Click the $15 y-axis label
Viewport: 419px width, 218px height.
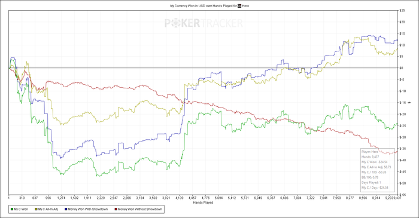[402, 33]
